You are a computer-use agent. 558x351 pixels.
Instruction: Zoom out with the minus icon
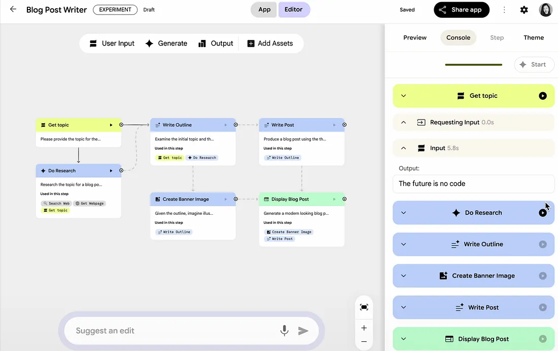[x=364, y=342]
